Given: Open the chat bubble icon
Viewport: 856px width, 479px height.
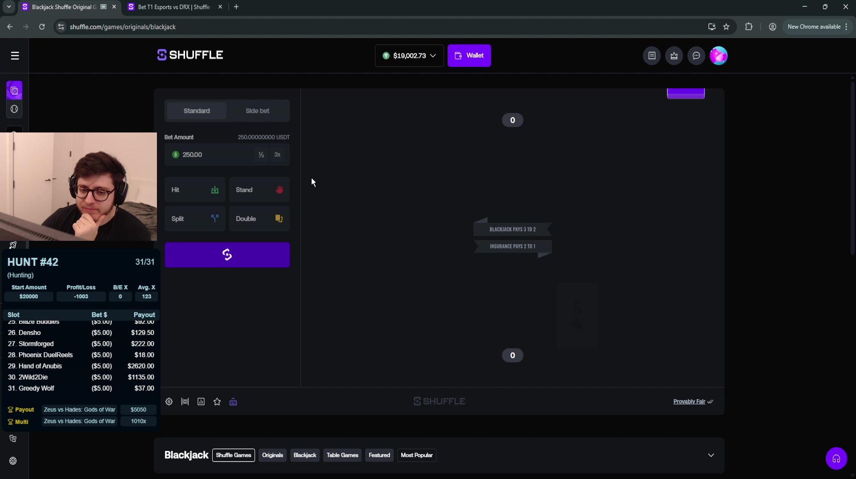Looking at the screenshot, I should [696, 56].
